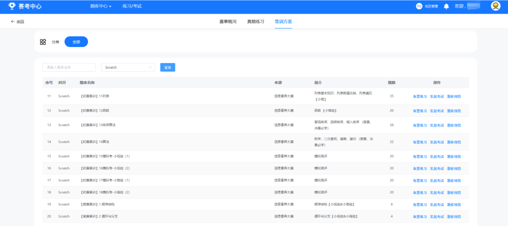Click the 来源 column header
The image size is (508, 226).
pyautogui.click(x=278, y=83)
